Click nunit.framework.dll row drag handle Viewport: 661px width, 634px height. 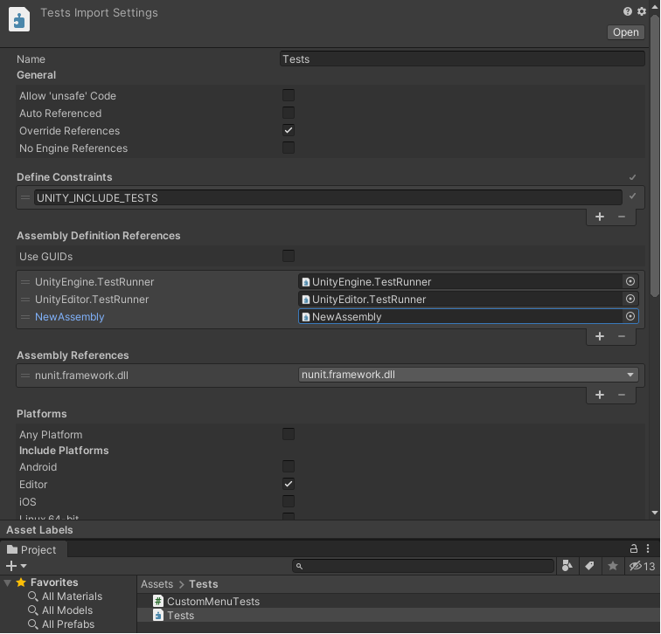(25, 376)
